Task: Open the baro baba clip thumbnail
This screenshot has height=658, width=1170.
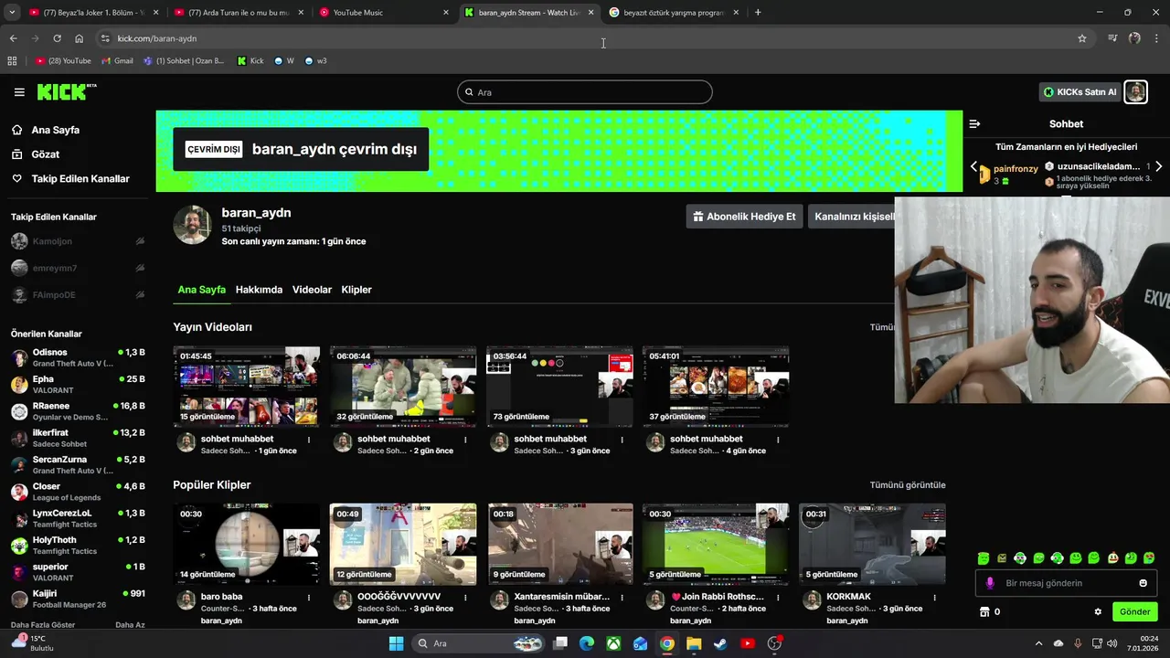Action: (247, 544)
